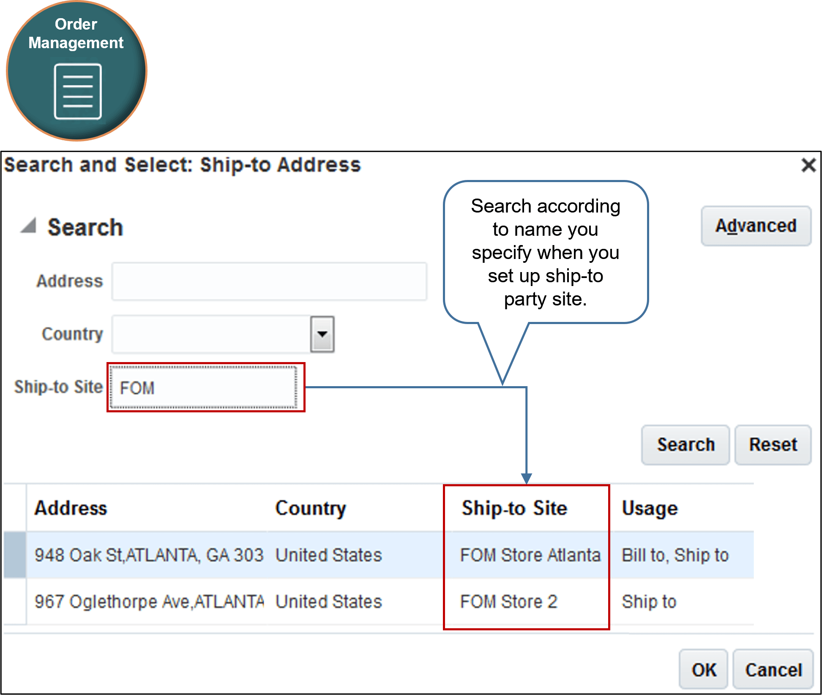The height and width of the screenshot is (695, 822).
Task: Click the Country column header
Action: point(311,508)
